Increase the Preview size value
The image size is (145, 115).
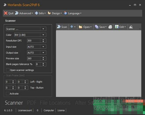[x=43, y=57]
